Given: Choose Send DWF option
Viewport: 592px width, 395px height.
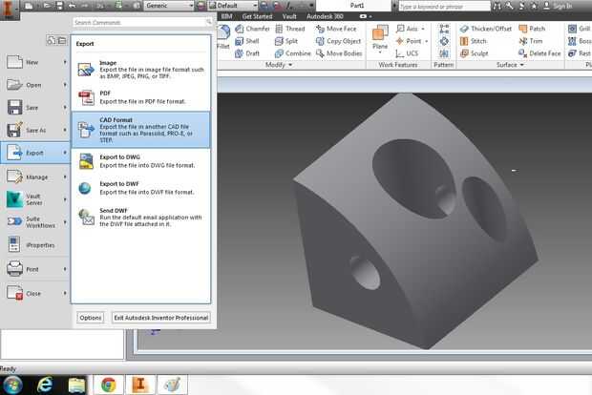Looking at the screenshot, I should point(140,217).
